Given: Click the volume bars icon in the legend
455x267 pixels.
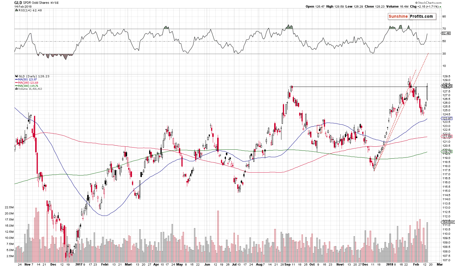Looking at the screenshot, I should click(16, 89).
